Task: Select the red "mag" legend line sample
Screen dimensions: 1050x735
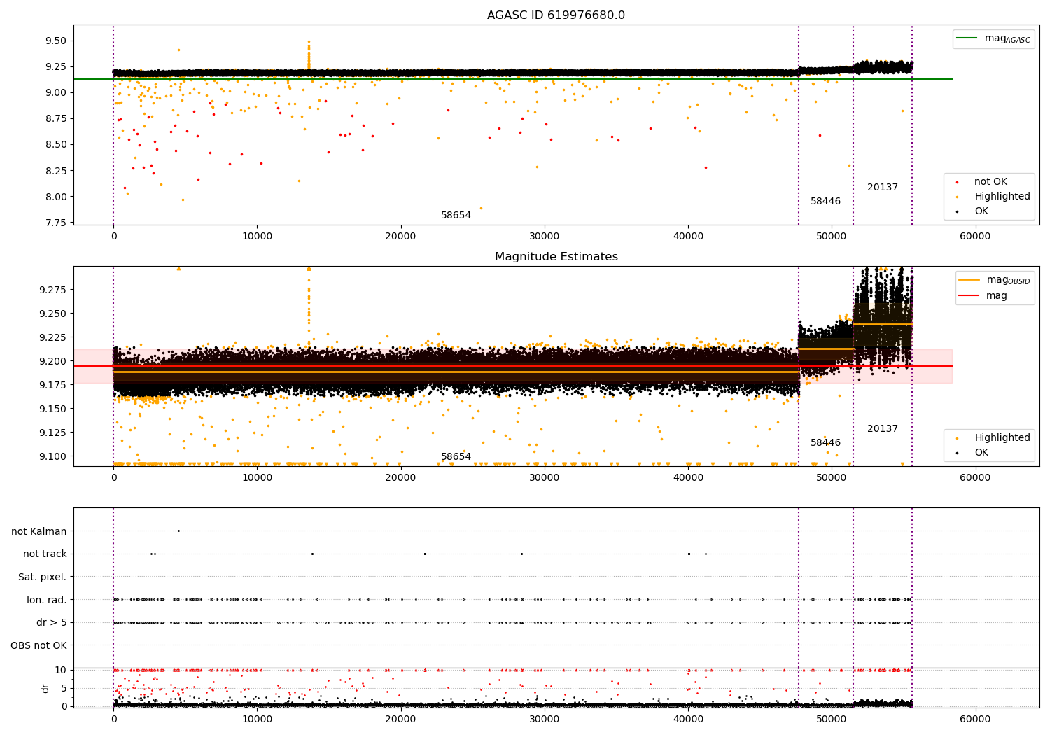Action: point(969,296)
